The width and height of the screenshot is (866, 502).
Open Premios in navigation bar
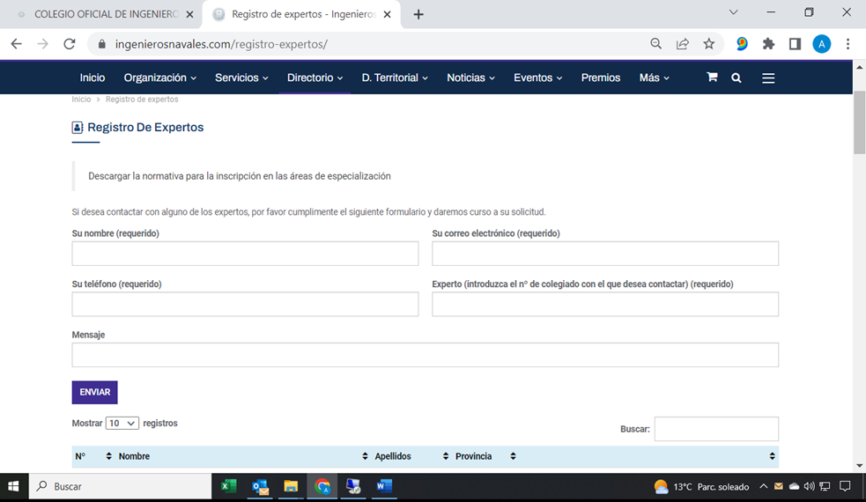[x=600, y=78]
